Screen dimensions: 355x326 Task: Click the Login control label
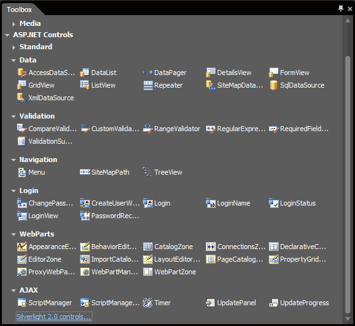pos(162,203)
